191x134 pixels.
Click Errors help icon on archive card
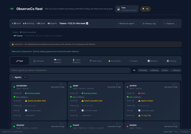pyautogui.click(x=133, y=115)
